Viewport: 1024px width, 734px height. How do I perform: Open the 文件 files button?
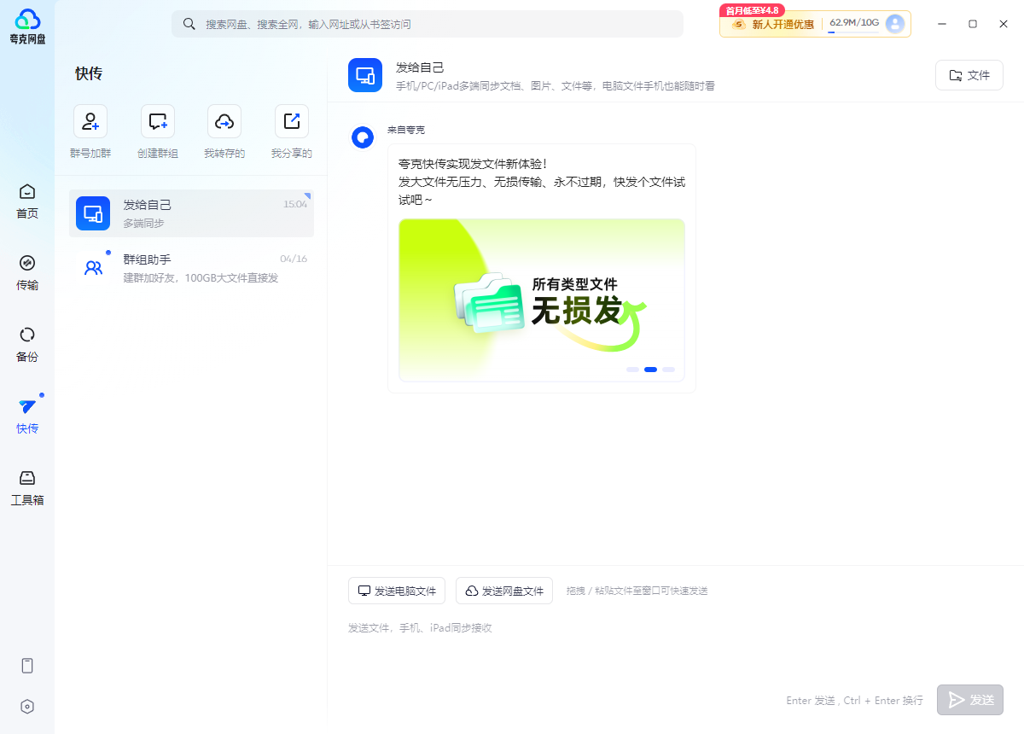click(x=969, y=75)
